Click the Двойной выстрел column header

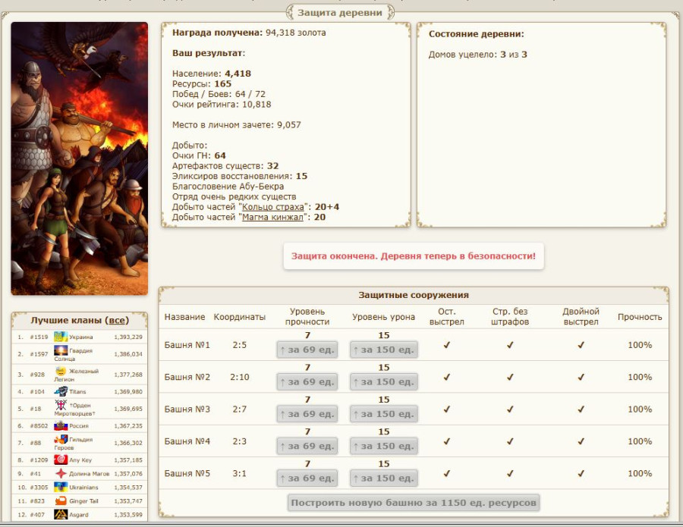coord(581,317)
